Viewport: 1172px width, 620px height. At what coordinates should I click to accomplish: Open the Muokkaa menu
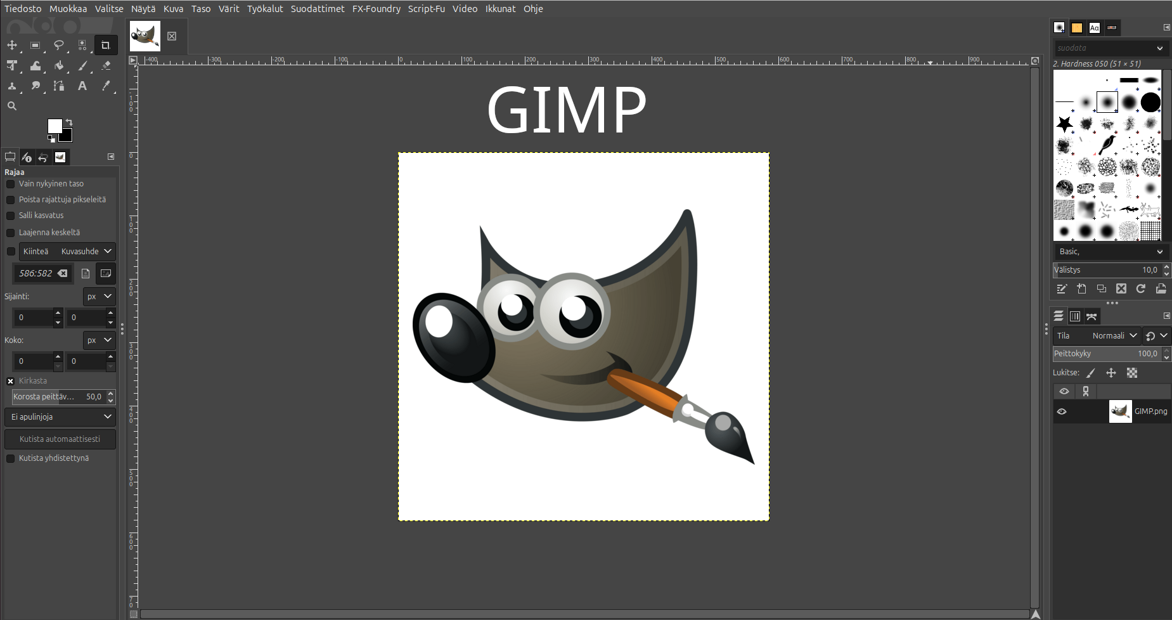pyautogui.click(x=68, y=9)
